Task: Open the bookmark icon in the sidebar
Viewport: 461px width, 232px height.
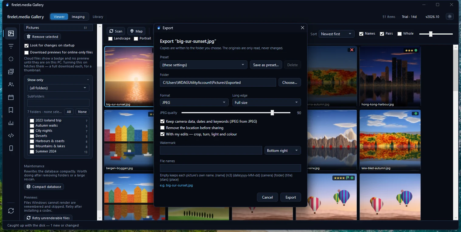Action: click(11, 110)
